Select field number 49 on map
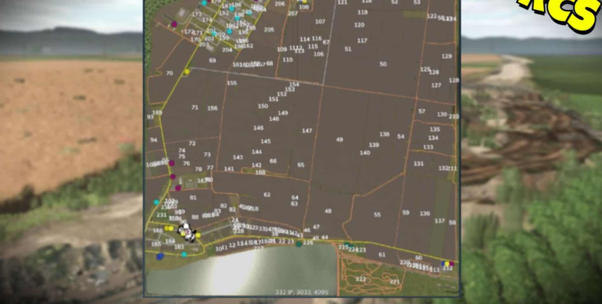Screen dimensions: 602x304 click(x=339, y=140)
